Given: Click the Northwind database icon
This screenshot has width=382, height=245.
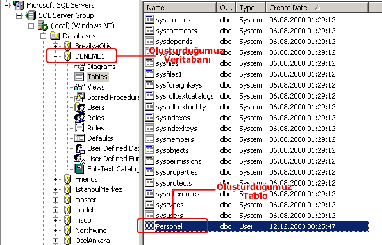Looking at the screenshot, I should (x=67, y=230).
